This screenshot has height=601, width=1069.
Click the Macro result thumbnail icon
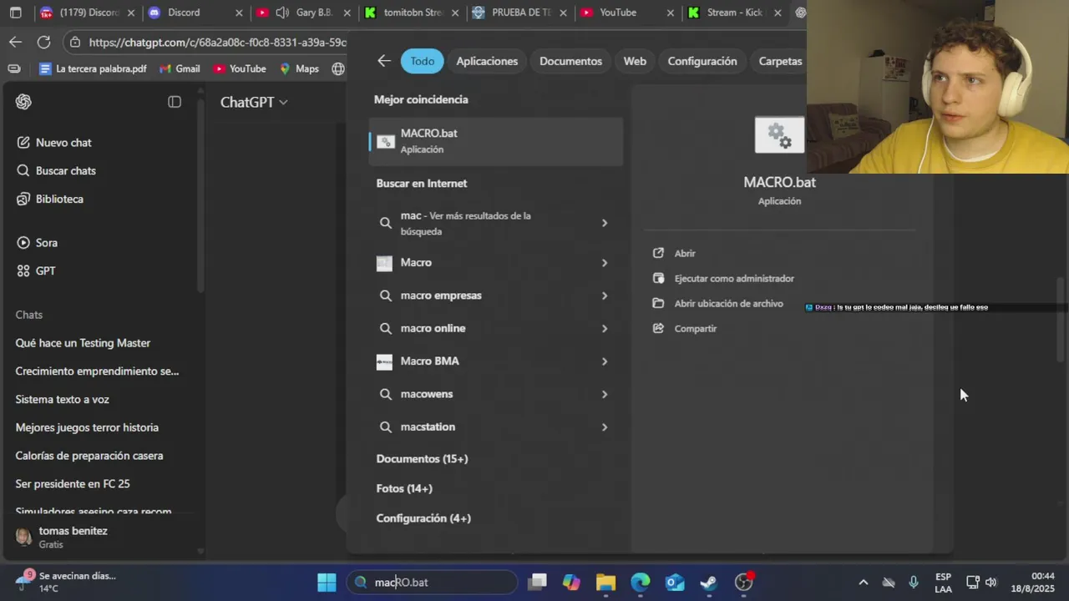click(384, 263)
